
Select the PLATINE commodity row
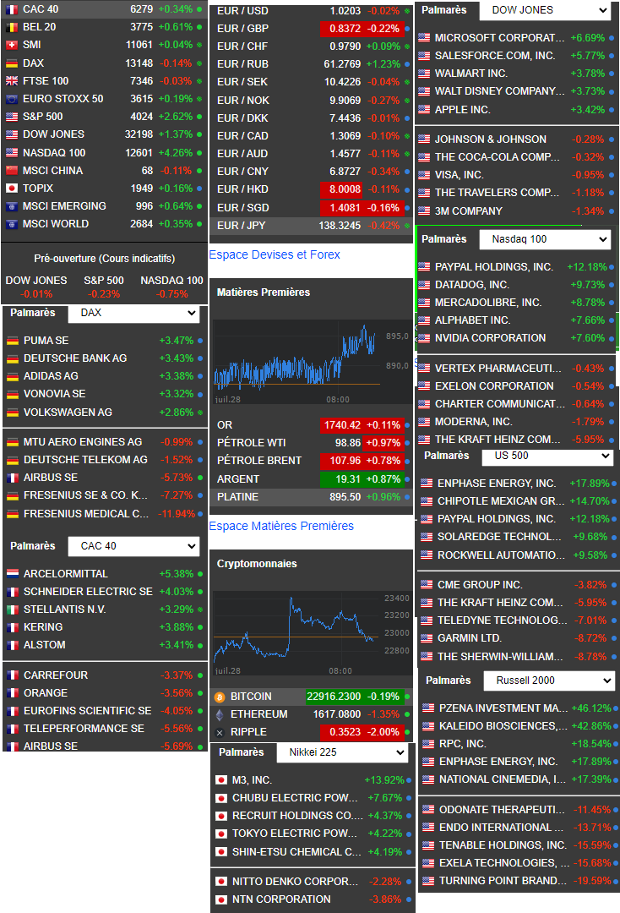pos(311,497)
